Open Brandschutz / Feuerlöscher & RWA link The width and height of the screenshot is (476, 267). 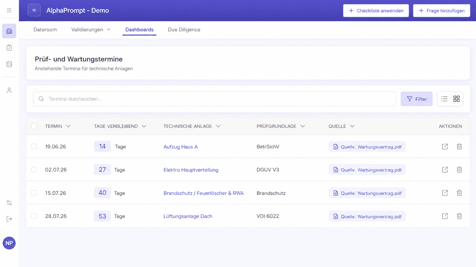tap(204, 193)
